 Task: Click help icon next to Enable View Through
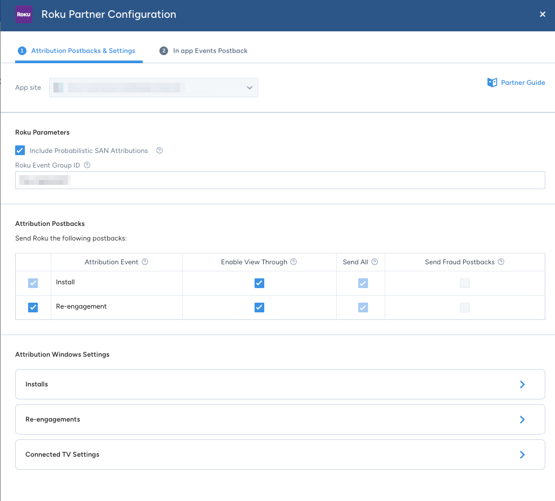click(293, 262)
